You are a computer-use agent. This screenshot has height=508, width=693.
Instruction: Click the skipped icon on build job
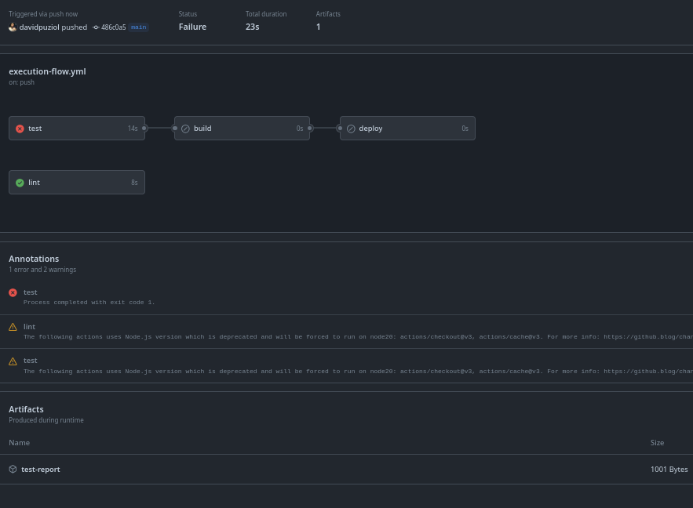(x=185, y=129)
